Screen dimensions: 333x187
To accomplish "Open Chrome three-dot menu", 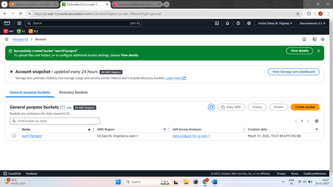I will tap(328, 14).
